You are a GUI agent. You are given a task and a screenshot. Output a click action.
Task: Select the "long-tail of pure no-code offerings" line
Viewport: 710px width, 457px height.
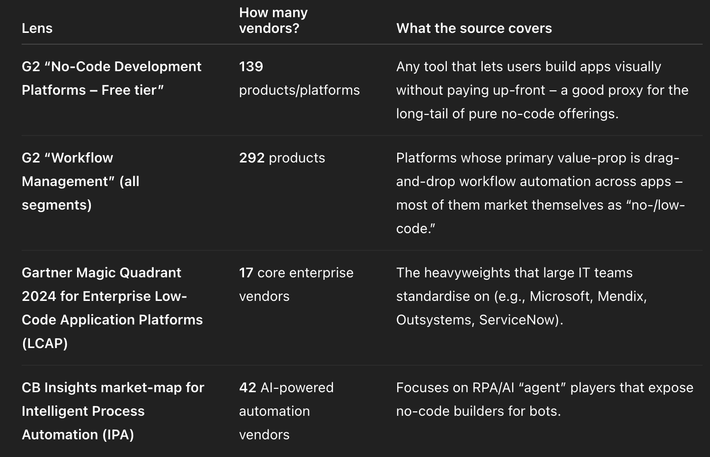coord(507,114)
